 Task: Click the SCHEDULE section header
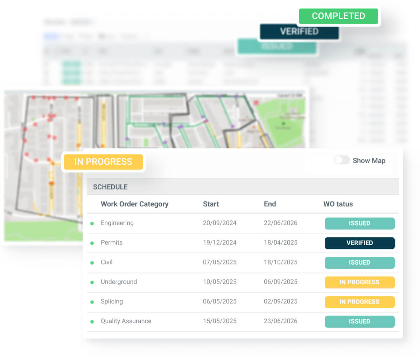(110, 187)
